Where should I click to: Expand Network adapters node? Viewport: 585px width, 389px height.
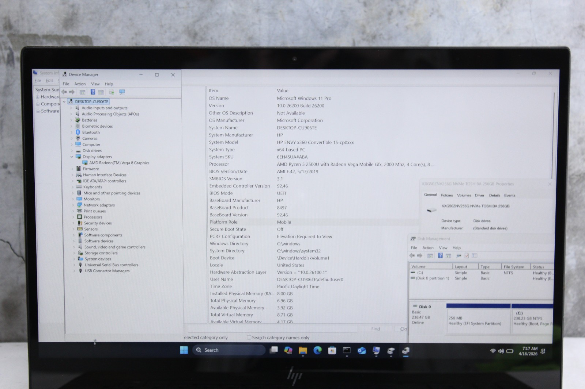73,205
